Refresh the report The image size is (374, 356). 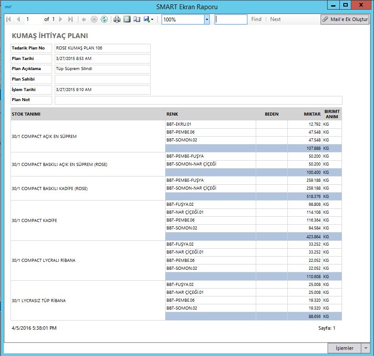[104, 19]
